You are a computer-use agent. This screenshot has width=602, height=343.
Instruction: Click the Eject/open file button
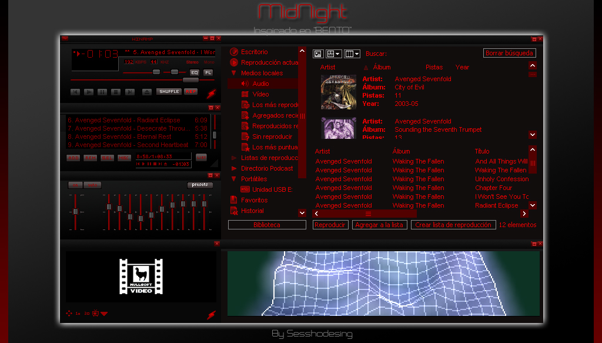pyautogui.click(x=146, y=92)
